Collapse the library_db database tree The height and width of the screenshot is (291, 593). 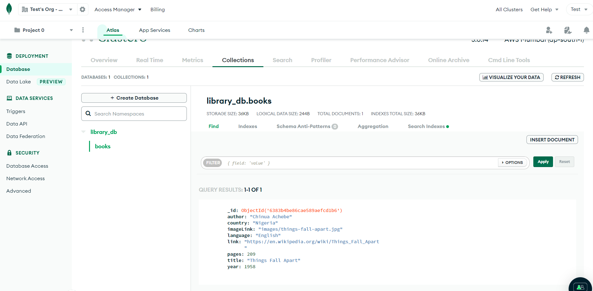pyautogui.click(x=83, y=132)
